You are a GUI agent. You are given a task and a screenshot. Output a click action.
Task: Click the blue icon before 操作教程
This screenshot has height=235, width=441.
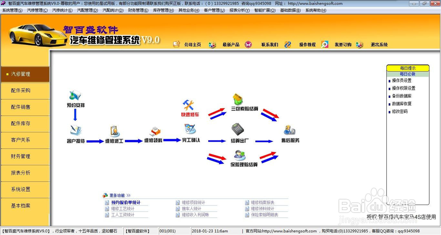coord(288,45)
